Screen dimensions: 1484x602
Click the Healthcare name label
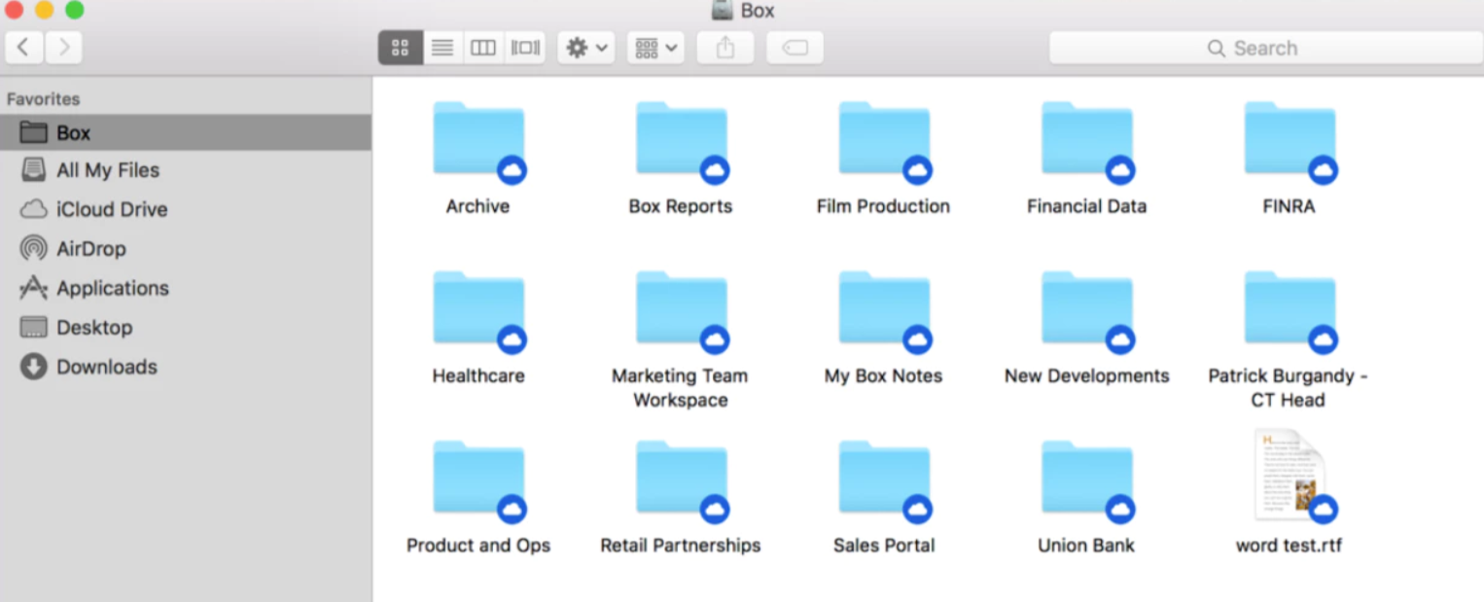pyautogui.click(x=478, y=375)
